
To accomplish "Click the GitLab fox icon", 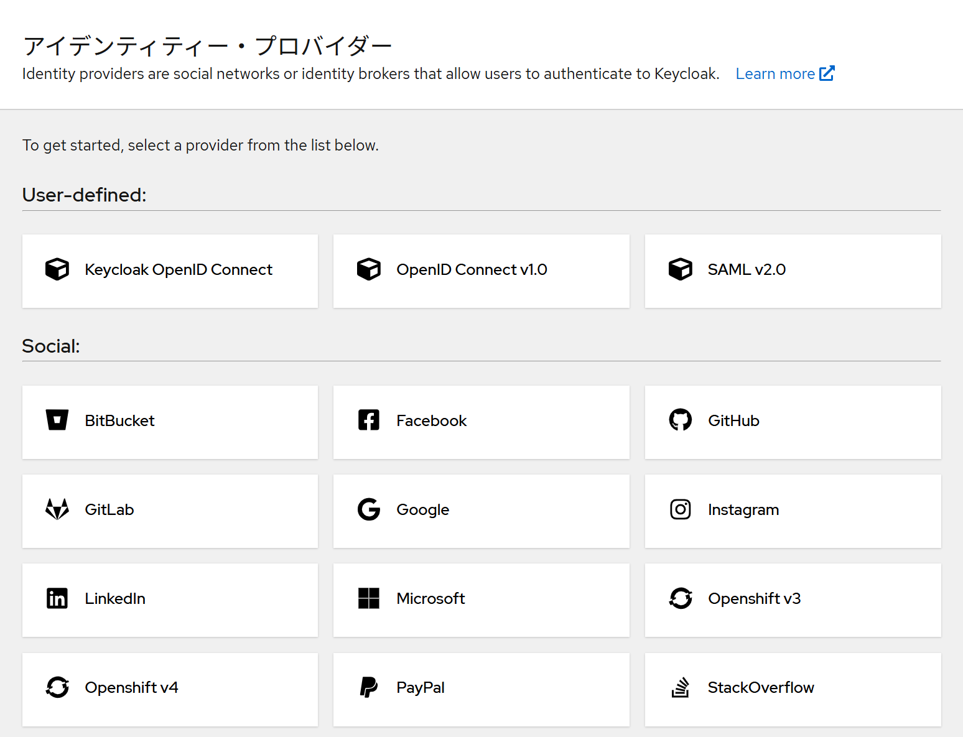I will coord(57,509).
